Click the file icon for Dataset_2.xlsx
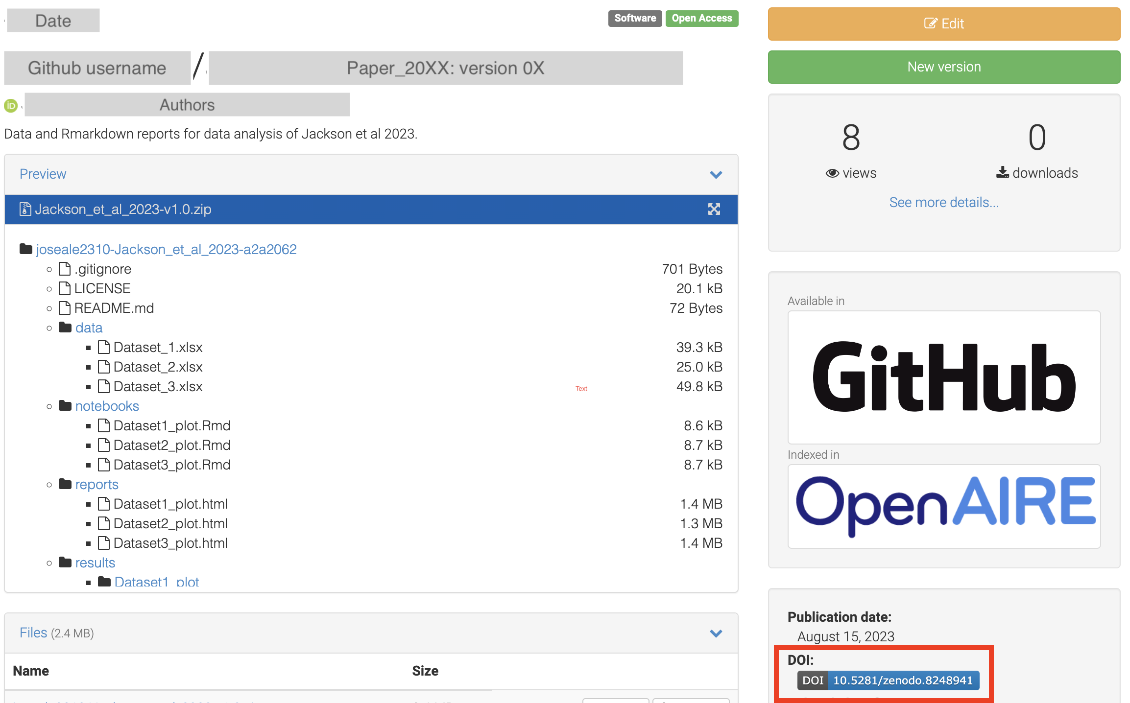The height and width of the screenshot is (703, 1130). [x=104, y=367]
